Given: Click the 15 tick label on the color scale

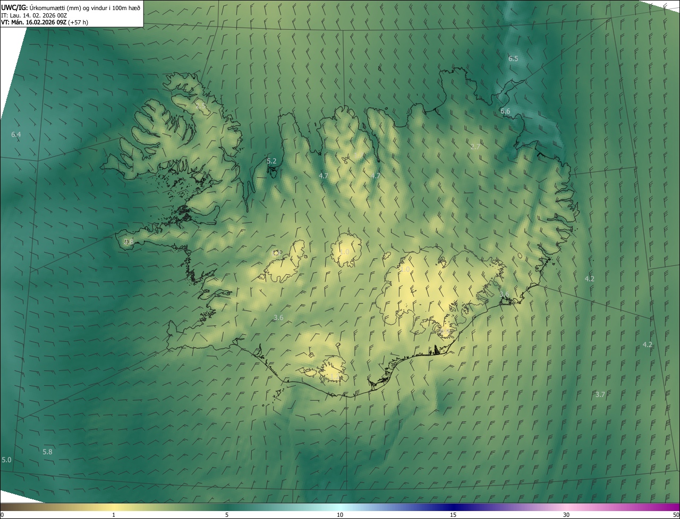Looking at the screenshot, I should click(453, 515).
